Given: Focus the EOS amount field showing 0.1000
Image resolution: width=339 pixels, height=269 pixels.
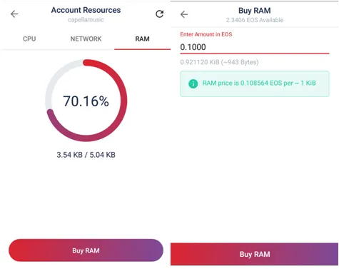Looking at the screenshot, I should (x=255, y=47).
